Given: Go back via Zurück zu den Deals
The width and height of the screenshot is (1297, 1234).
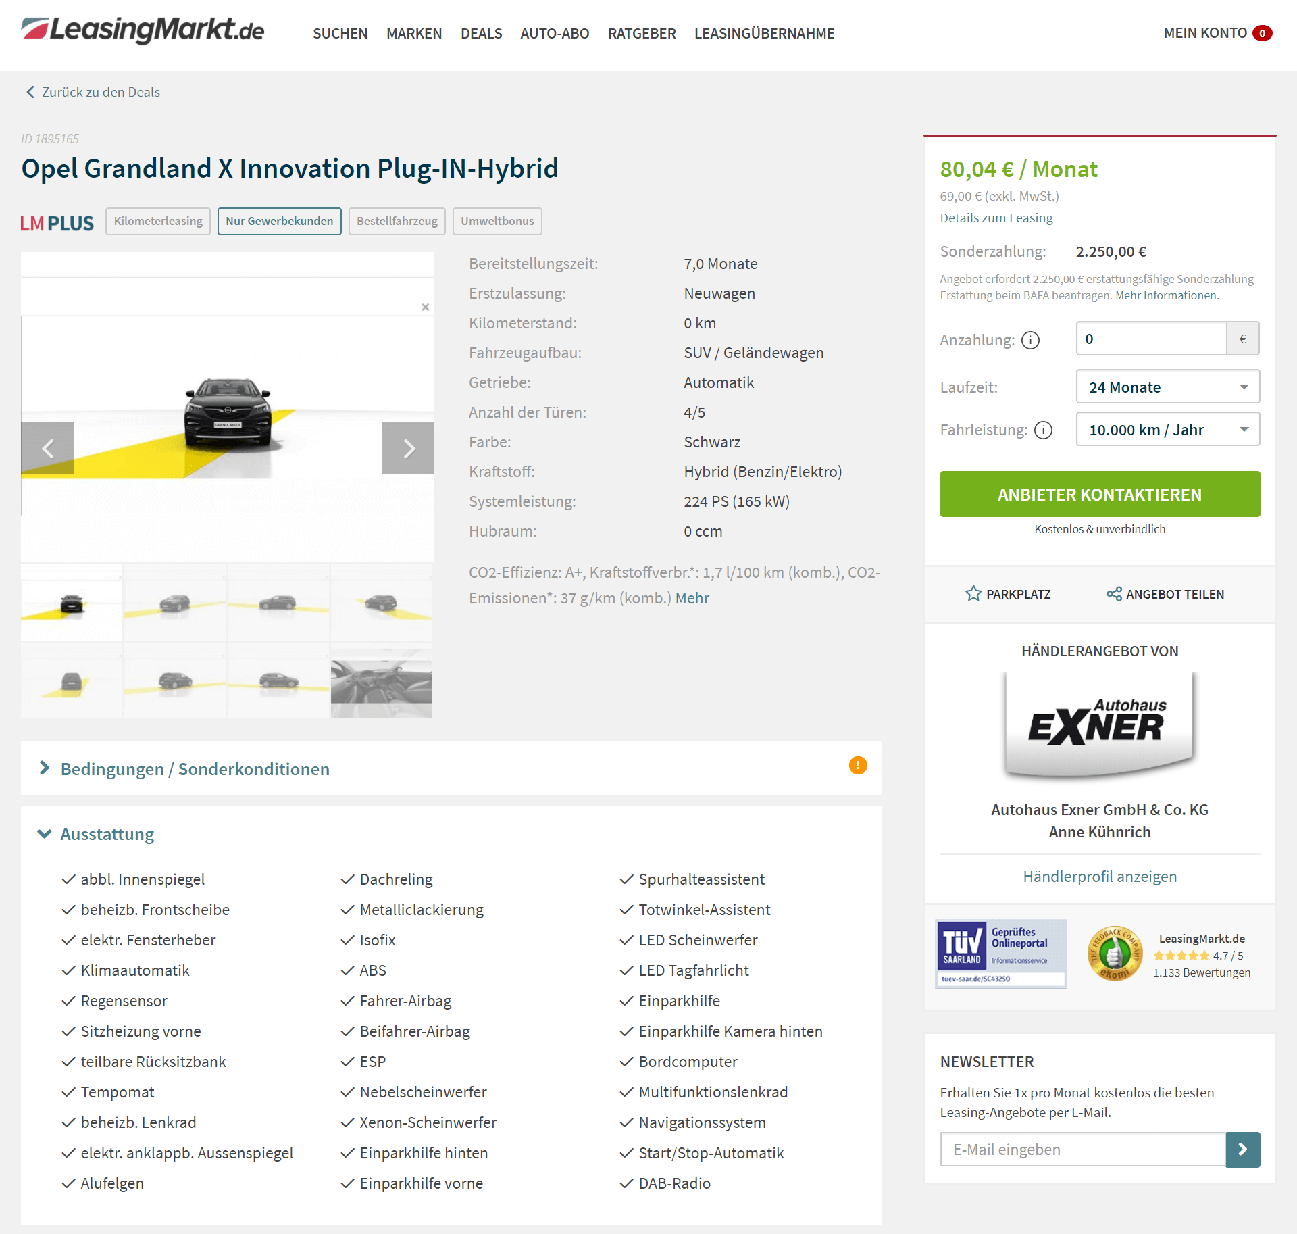Looking at the screenshot, I should pos(101,92).
